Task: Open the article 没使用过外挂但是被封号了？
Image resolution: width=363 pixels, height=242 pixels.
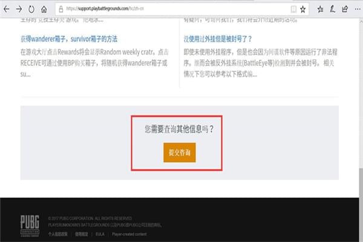Action: click(x=218, y=39)
